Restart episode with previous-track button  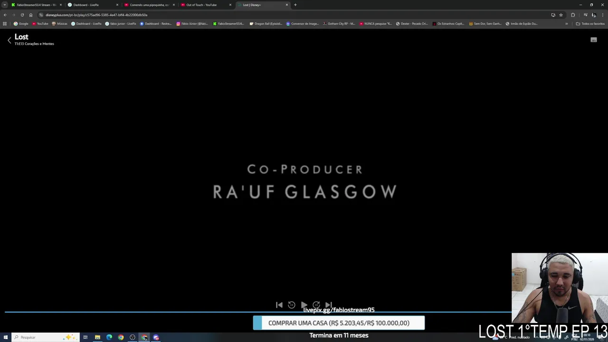click(279, 305)
